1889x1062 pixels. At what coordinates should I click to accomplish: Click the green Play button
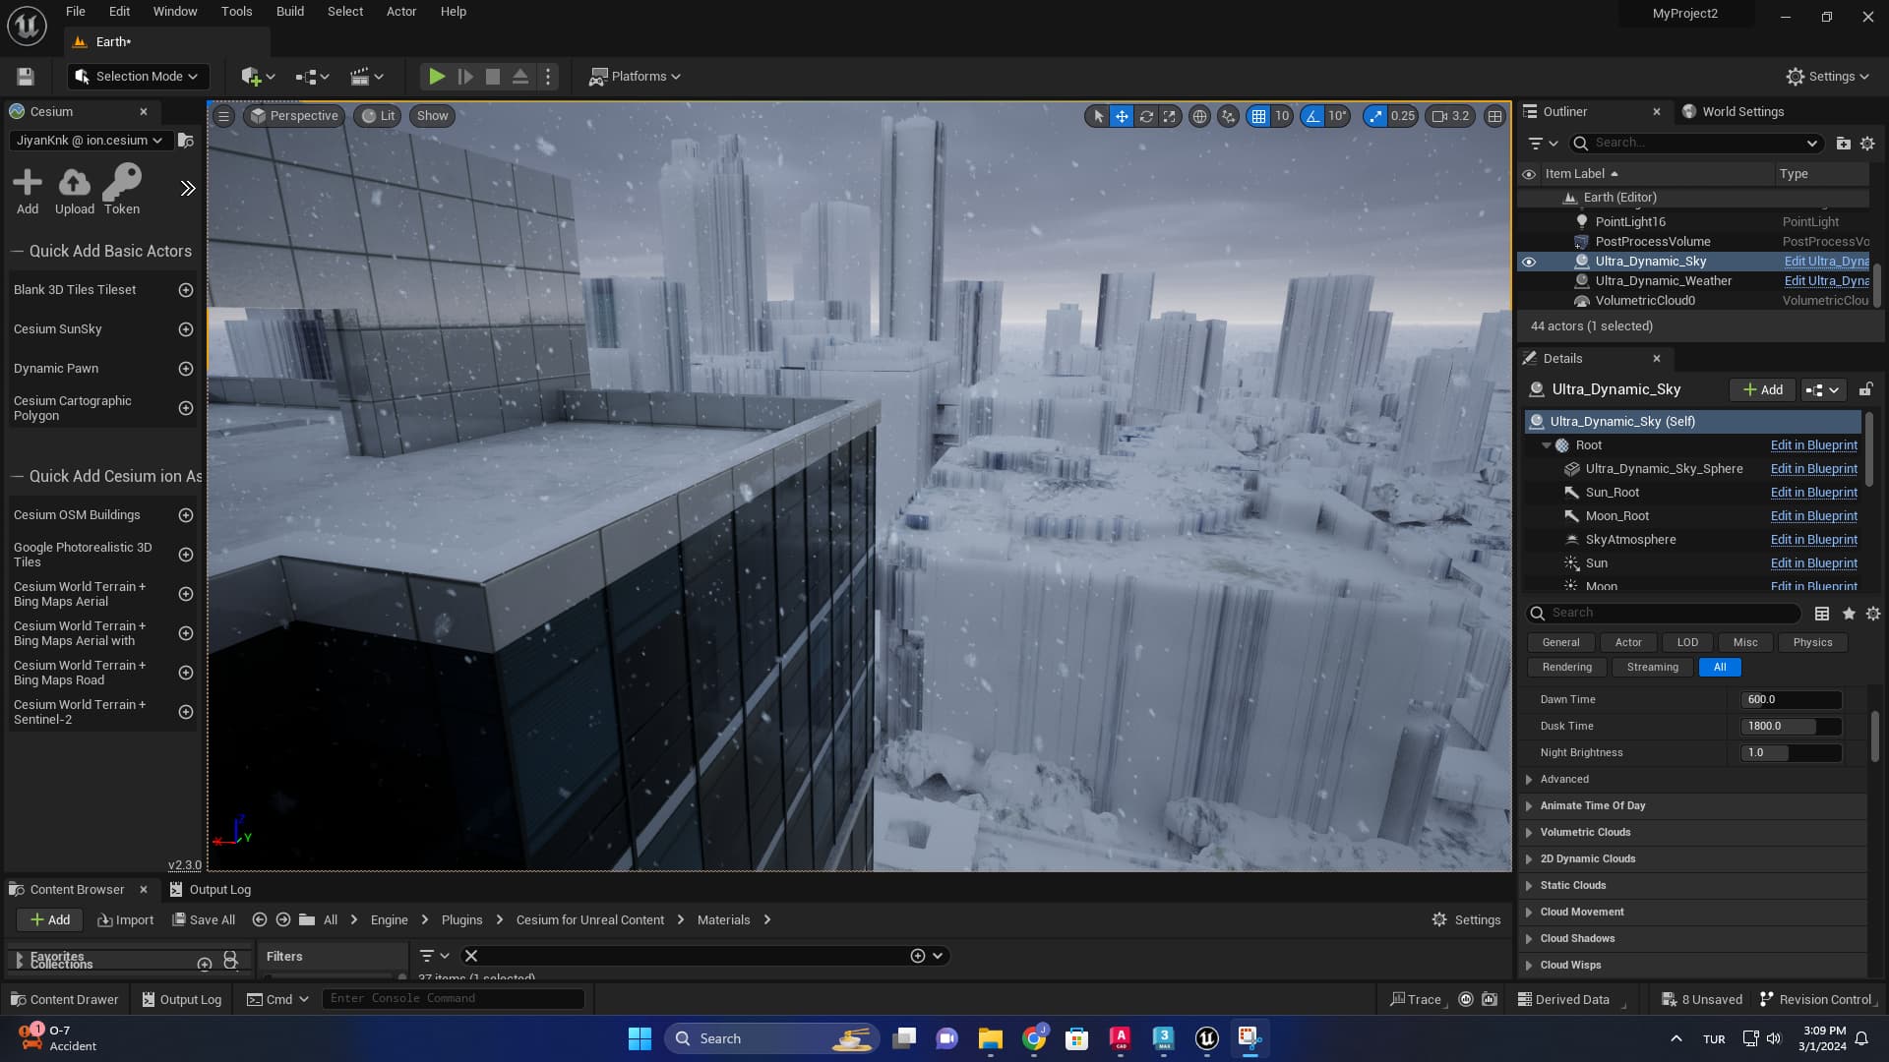click(x=437, y=77)
